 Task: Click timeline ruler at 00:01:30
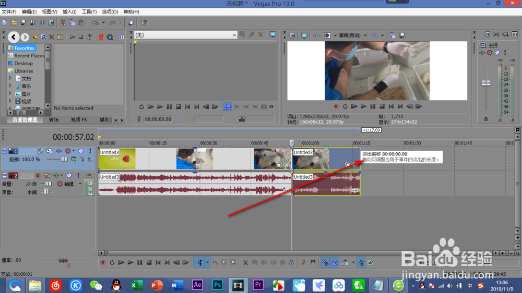click(412, 143)
